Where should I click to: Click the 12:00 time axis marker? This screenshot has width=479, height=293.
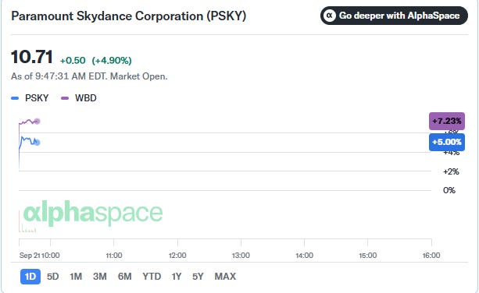click(x=177, y=256)
